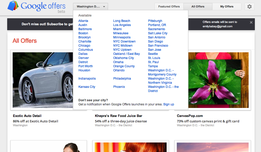Choose Orange County link

tap(124, 66)
